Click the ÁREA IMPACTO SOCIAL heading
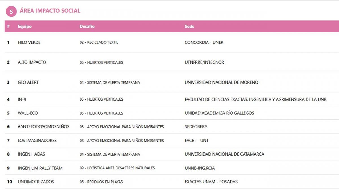 coord(50,11)
